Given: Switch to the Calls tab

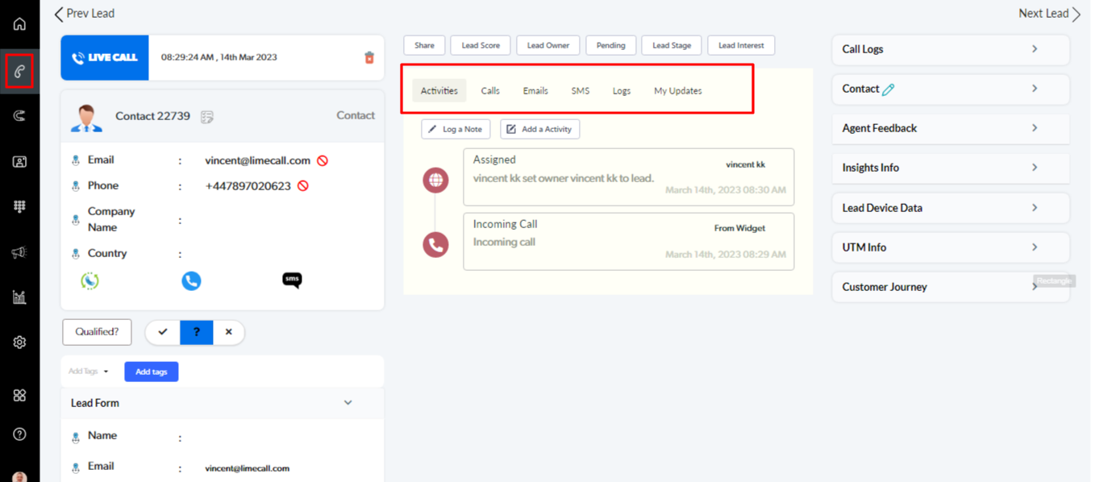Looking at the screenshot, I should pyautogui.click(x=490, y=91).
